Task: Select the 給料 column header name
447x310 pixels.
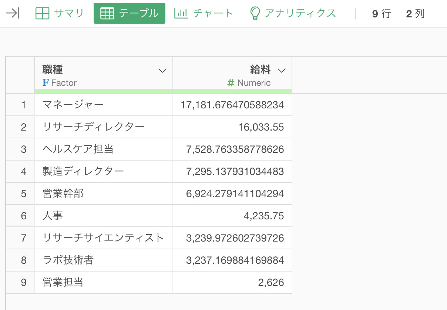Action: point(261,70)
